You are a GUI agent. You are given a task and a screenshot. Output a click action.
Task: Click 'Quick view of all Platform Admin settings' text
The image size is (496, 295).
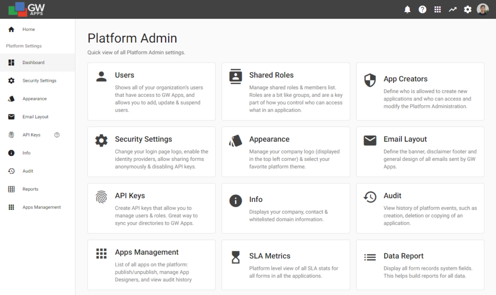coord(136,52)
